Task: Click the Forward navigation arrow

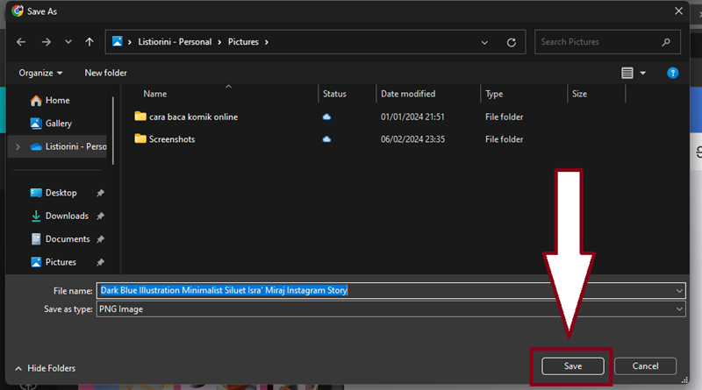Action: (46, 42)
